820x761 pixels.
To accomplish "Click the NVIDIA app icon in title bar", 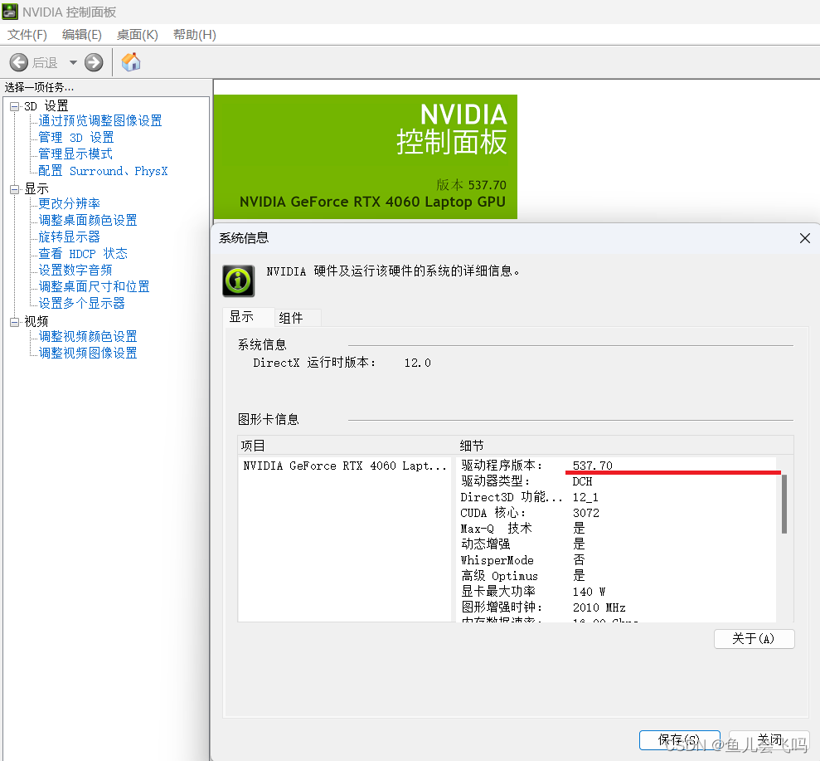I will 10,12.
